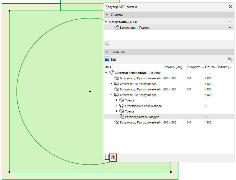The height and width of the screenshot is (180, 236).
Task: Click the select-in-model rectangle icon
Action: 107,158
